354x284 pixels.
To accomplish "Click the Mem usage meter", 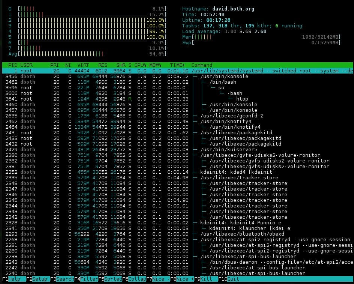I will coord(225,37).
